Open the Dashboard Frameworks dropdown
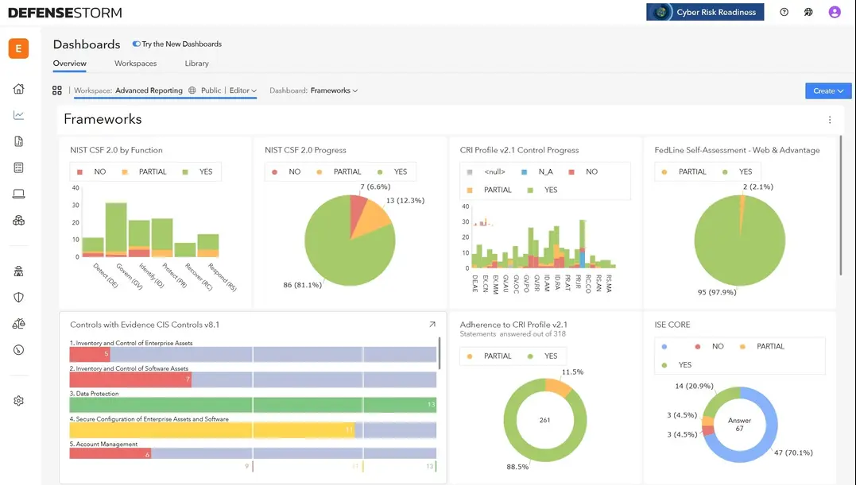This screenshot has width=856, height=485. click(x=334, y=90)
